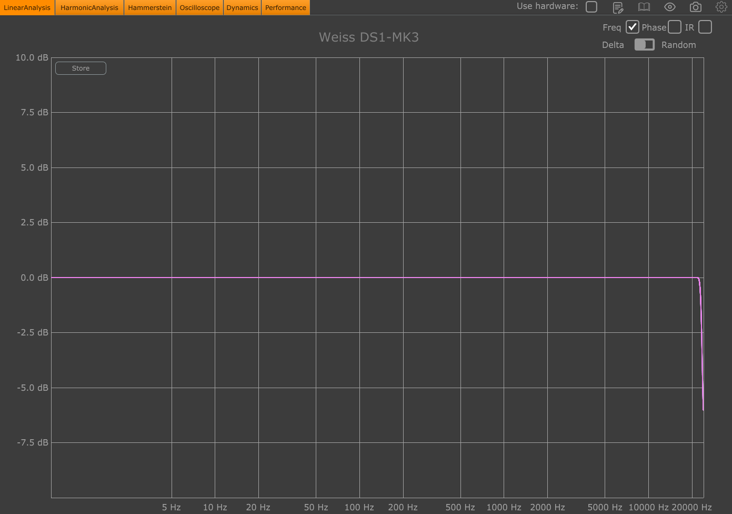Image resolution: width=732 pixels, height=514 pixels.
Task: Click the 50 Hz axis label
Action: [x=316, y=507]
